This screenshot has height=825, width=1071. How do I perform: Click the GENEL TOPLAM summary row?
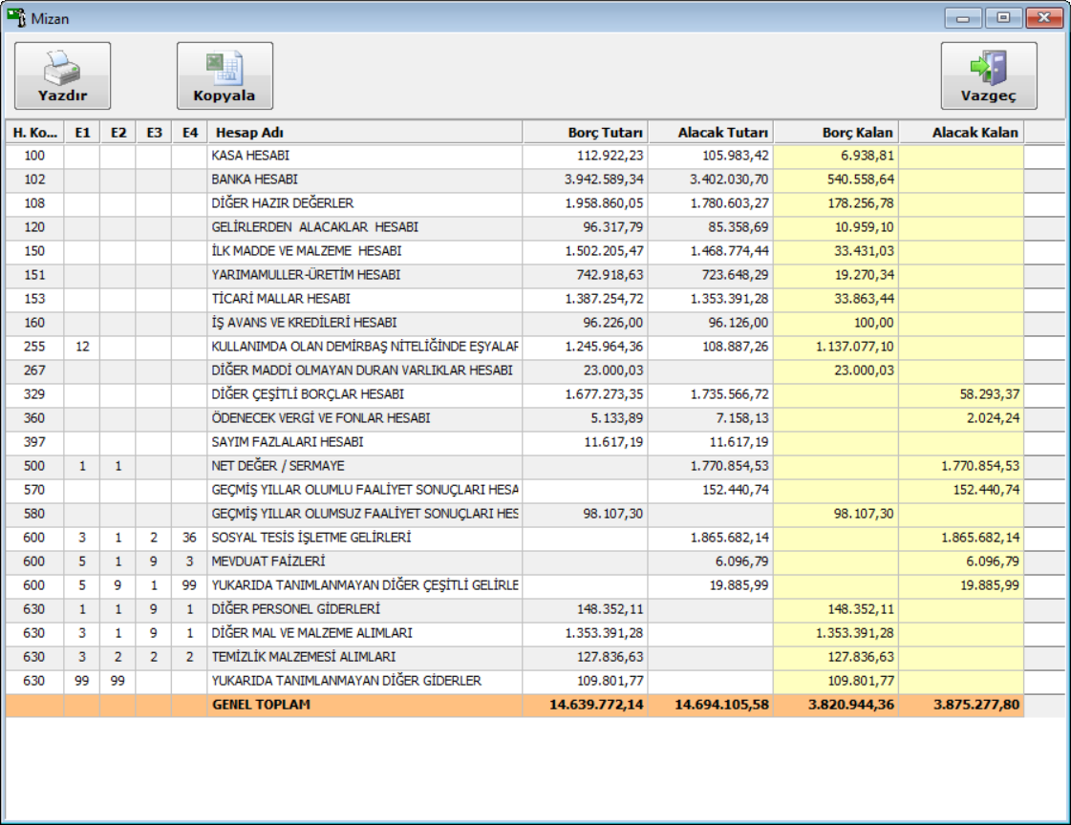pos(363,706)
